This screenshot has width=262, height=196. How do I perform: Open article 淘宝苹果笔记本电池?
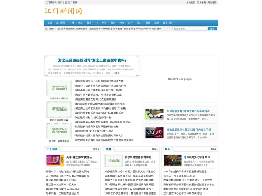pyautogui.click(x=103, y=122)
